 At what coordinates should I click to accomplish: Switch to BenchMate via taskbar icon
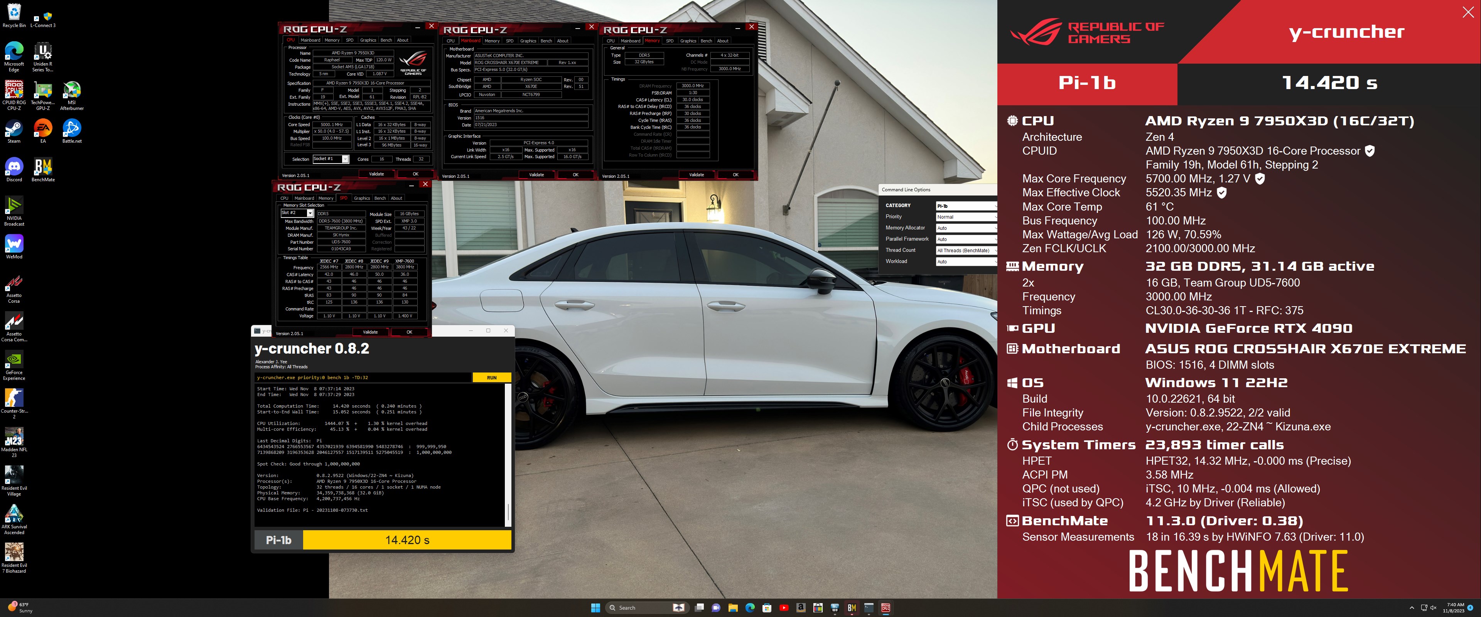(852, 608)
